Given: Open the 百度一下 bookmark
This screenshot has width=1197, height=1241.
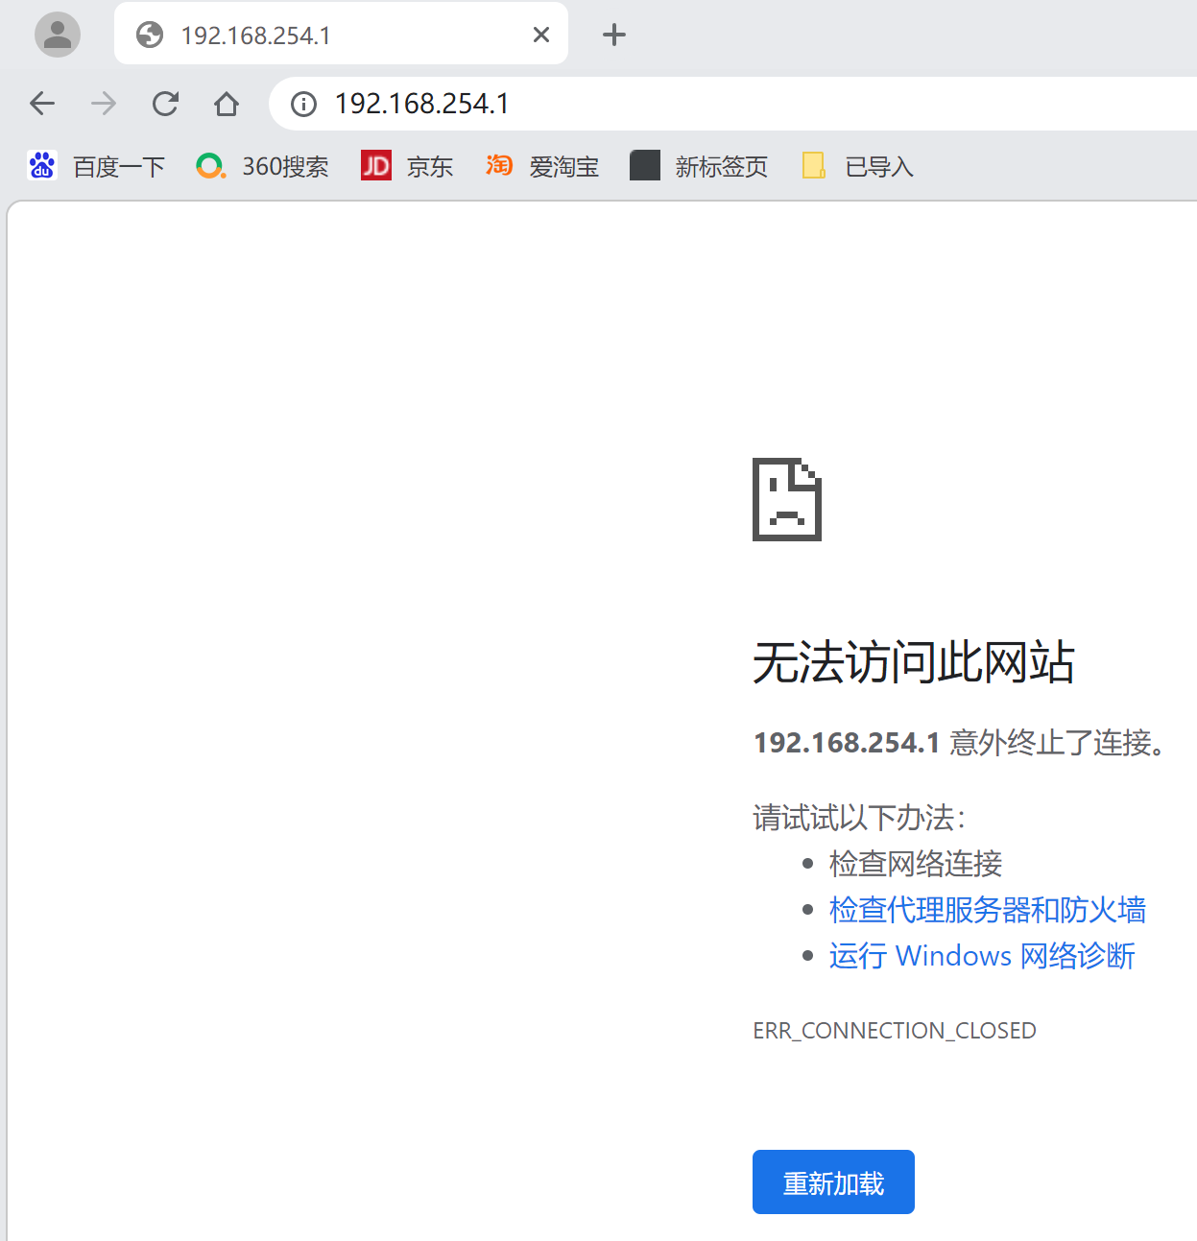Looking at the screenshot, I should coord(97,166).
